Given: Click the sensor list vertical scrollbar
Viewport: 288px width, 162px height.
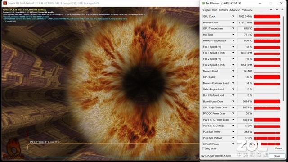Looking at the screenshot, I should tap(283, 58).
